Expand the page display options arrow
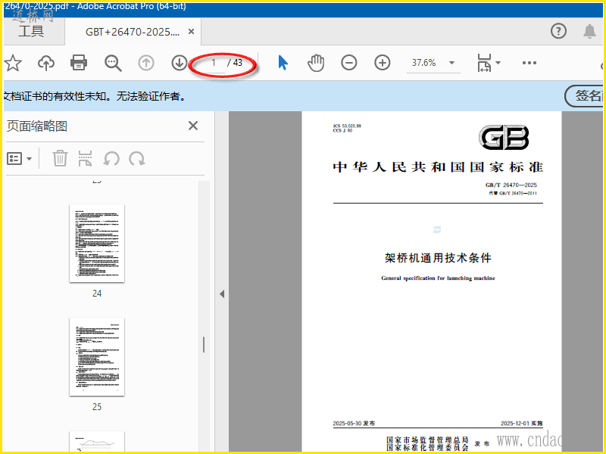This screenshot has width=606, height=454. (x=498, y=63)
